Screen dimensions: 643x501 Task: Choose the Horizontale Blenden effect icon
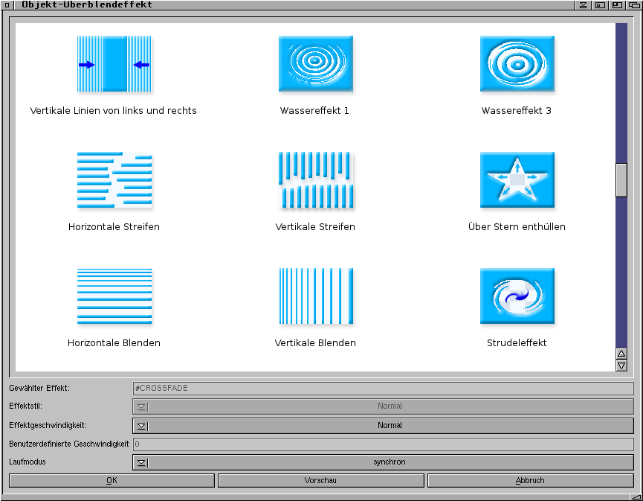[x=114, y=296]
